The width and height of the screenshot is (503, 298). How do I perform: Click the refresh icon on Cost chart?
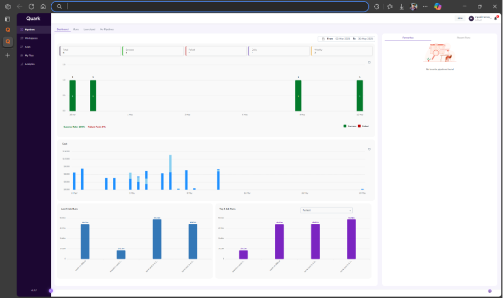pyautogui.click(x=369, y=149)
